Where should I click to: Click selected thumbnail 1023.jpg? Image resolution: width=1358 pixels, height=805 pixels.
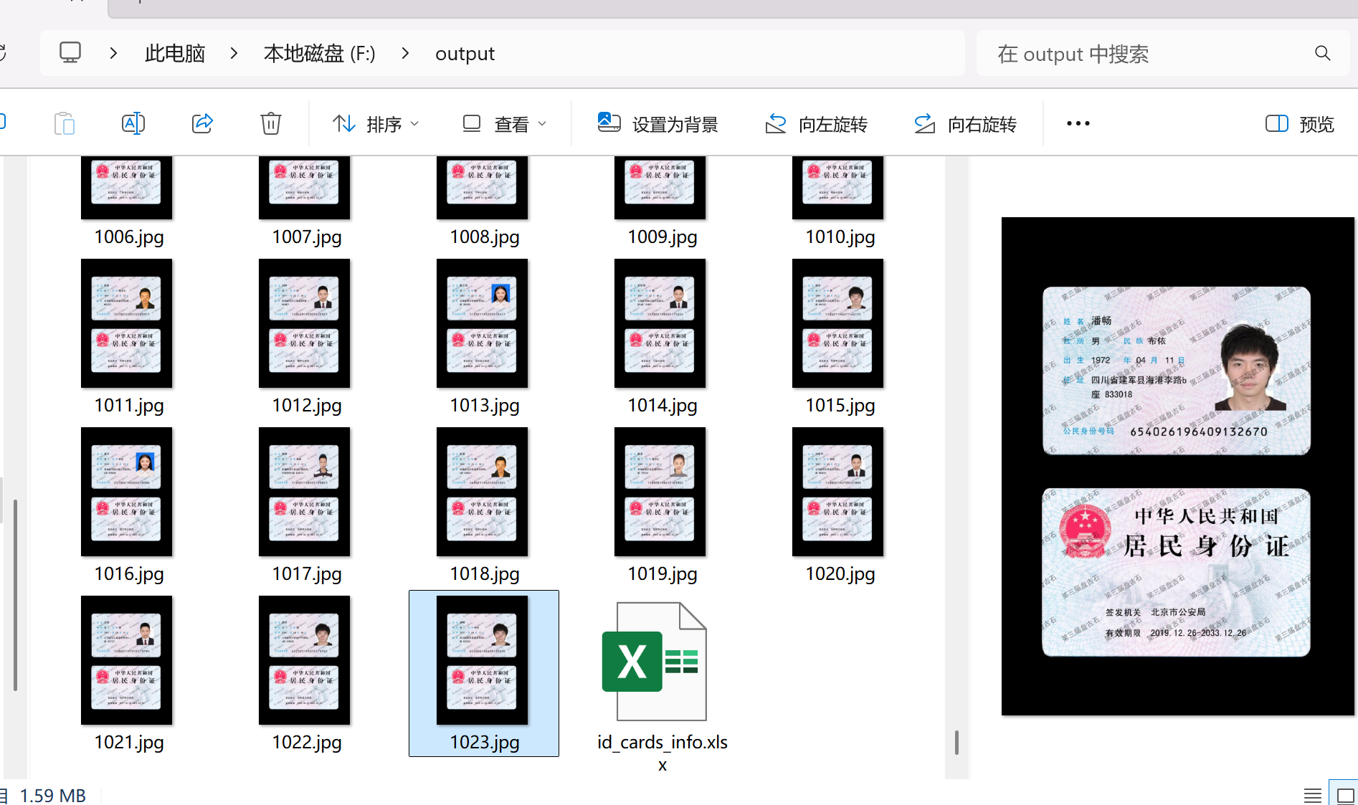point(483,660)
